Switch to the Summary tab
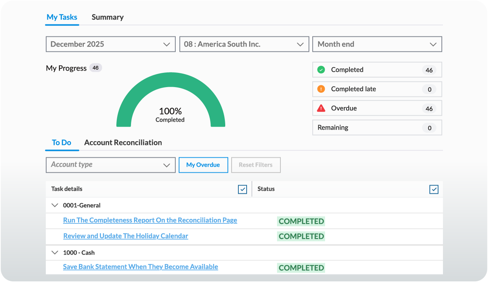The width and height of the screenshot is (488, 282). pos(108,17)
